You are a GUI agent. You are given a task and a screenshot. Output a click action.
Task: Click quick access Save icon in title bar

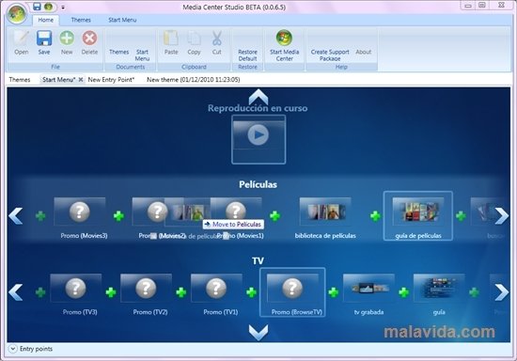(37, 7)
